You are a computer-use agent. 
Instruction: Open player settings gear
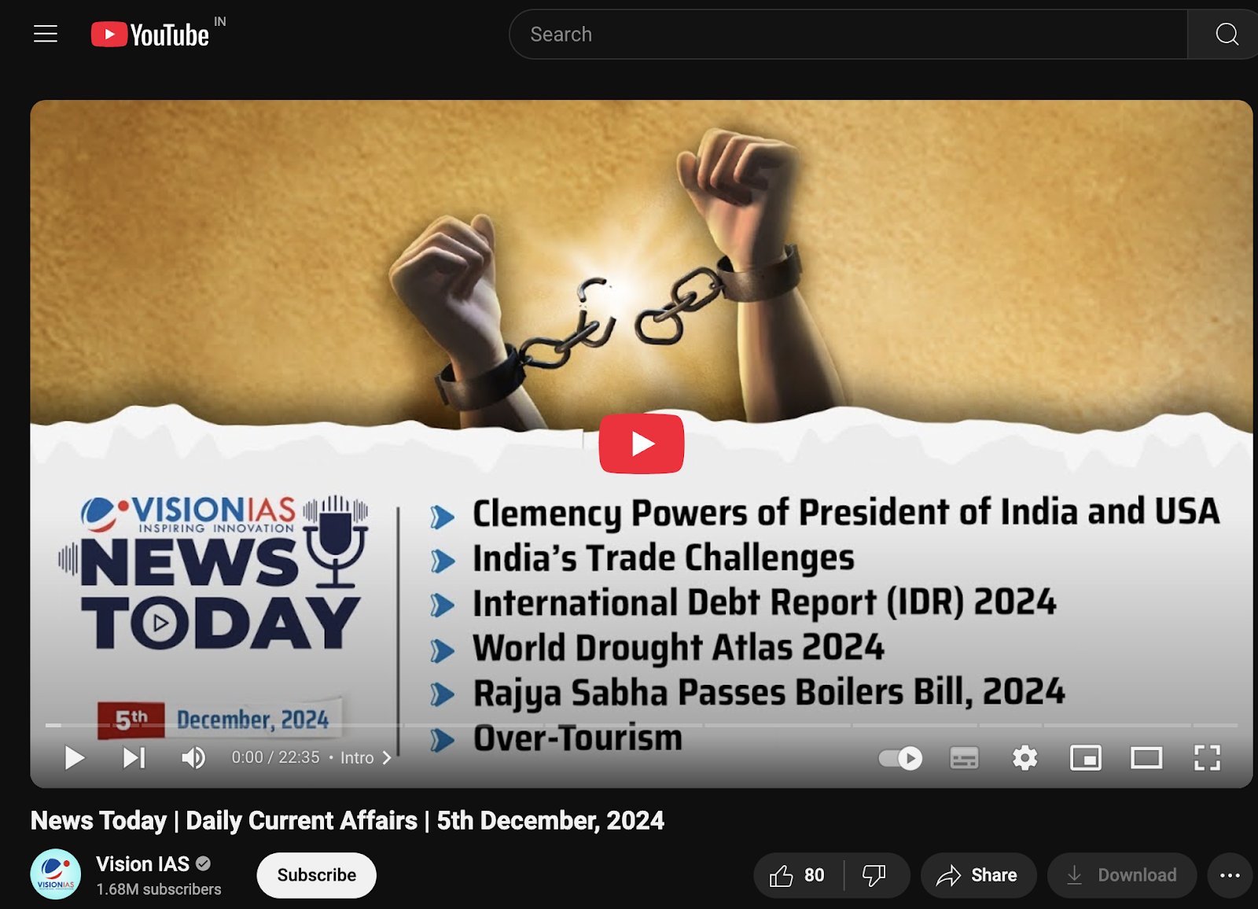tap(1024, 758)
